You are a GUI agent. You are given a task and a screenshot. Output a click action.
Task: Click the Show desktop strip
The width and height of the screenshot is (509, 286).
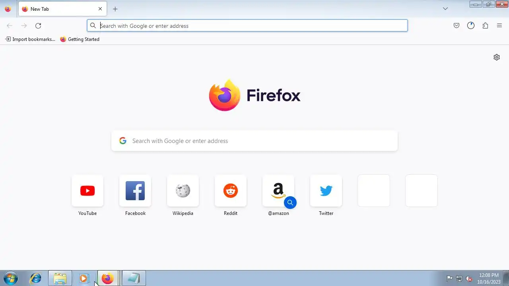click(x=506, y=278)
